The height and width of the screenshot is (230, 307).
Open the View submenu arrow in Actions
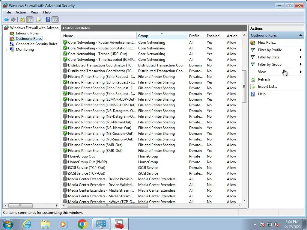point(301,72)
